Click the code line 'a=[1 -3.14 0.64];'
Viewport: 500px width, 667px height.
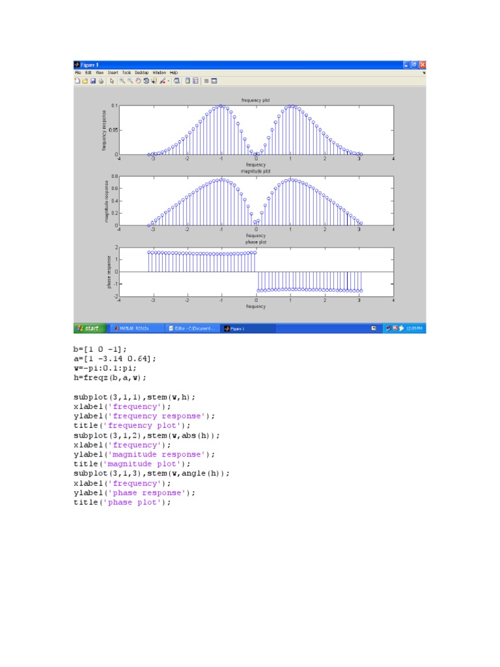pos(115,359)
